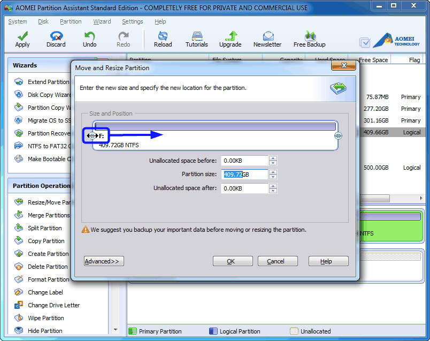The height and width of the screenshot is (341, 430).
Task: Decrease Unallocated space before value
Action: pyautogui.click(x=273, y=163)
